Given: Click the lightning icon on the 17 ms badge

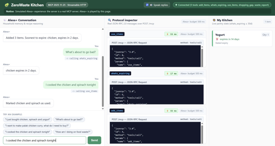Looking at the screenshot, I should coord(168,74).
